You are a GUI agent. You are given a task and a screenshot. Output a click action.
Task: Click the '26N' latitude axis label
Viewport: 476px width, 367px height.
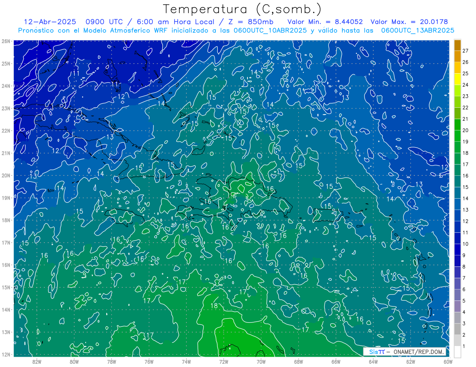coord(6,41)
